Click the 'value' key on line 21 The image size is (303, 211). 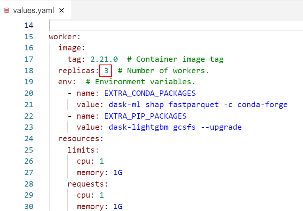(88, 105)
